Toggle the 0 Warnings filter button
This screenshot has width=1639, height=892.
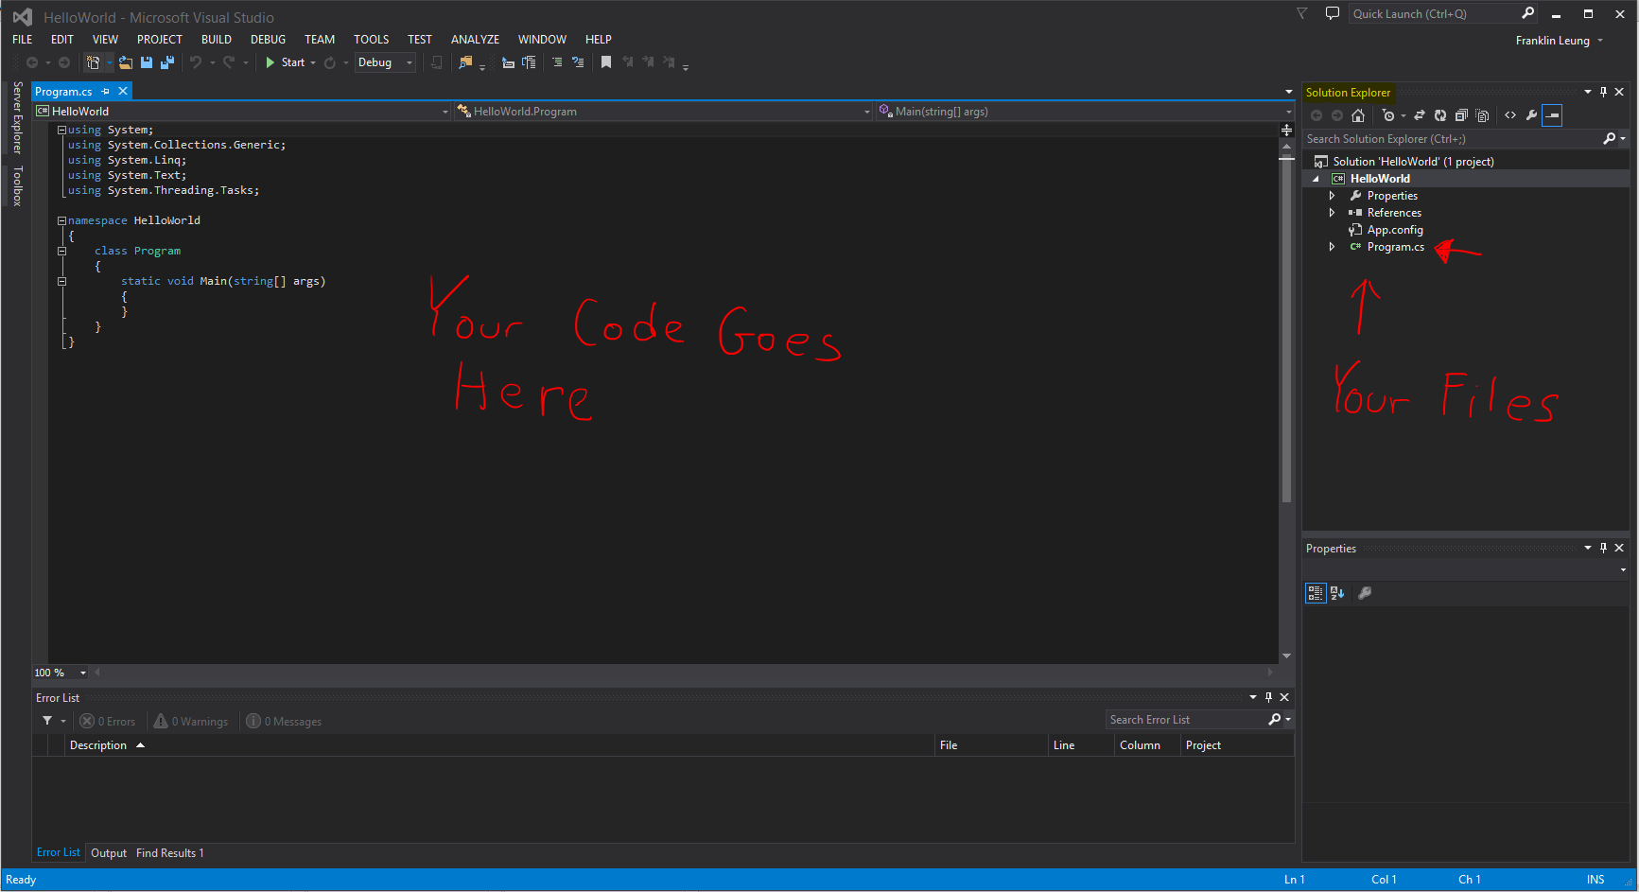click(x=191, y=721)
